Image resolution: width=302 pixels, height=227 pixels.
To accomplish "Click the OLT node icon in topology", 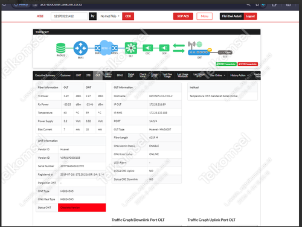I will coord(131,48).
